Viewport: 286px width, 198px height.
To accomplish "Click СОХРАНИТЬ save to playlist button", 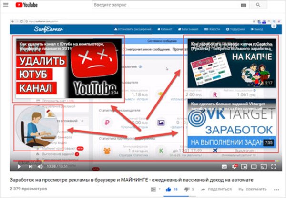I will pos(253,189).
